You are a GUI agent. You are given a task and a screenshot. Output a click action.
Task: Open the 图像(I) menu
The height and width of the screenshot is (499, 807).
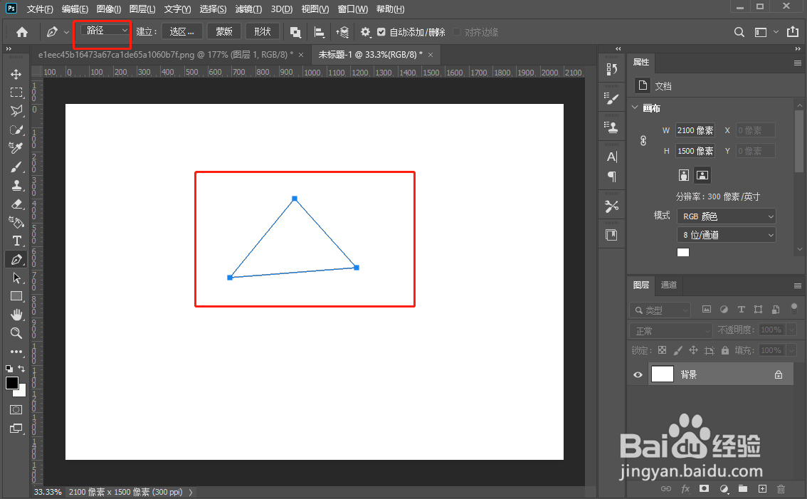pyautogui.click(x=109, y=9)
